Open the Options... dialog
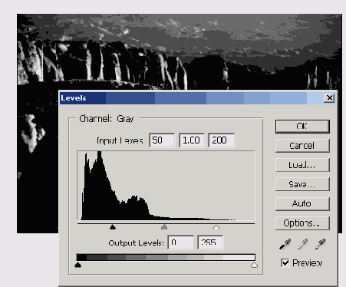 [302, 223]
